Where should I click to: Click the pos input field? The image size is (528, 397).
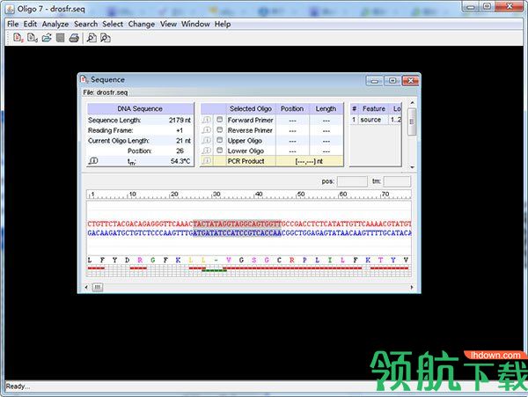(352, 181)
